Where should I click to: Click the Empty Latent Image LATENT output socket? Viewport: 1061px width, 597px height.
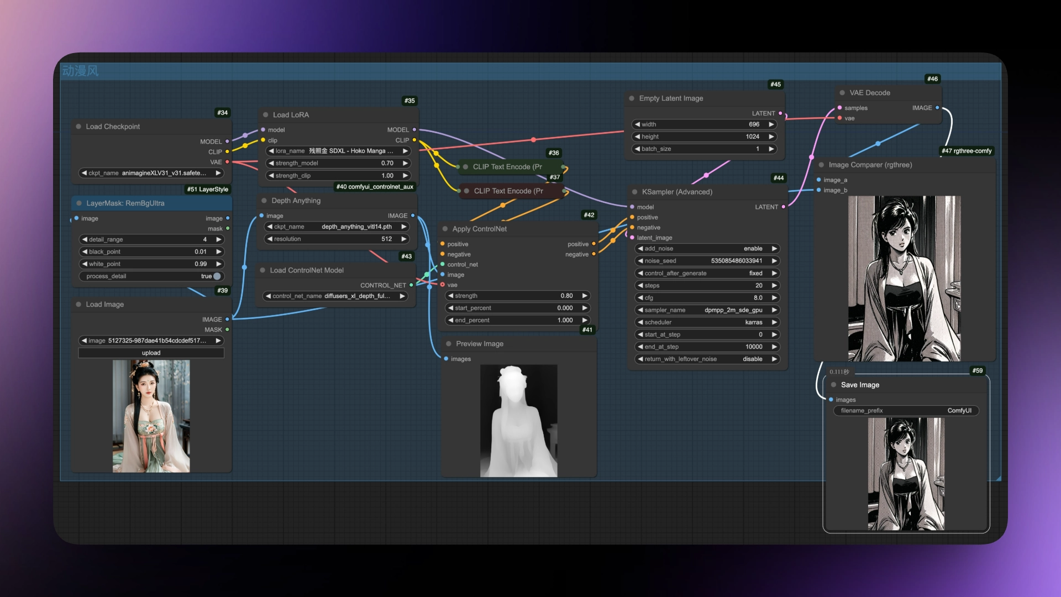coord(780,113)
